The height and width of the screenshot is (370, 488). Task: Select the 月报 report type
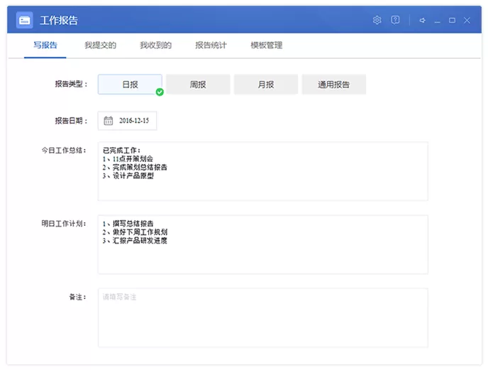point(266,85)
